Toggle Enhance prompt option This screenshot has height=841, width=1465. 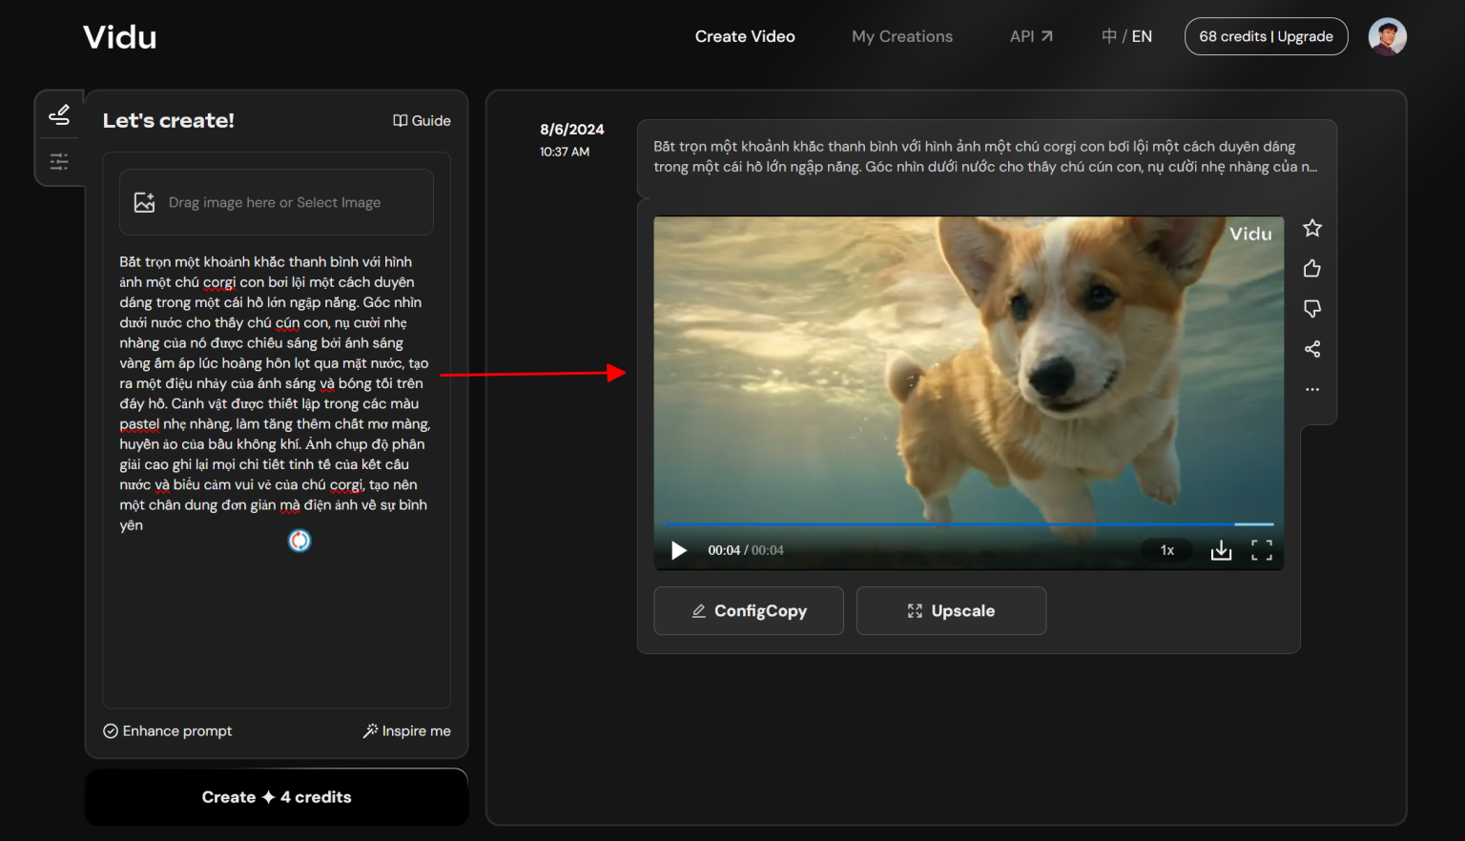click(x=168, y=730)
